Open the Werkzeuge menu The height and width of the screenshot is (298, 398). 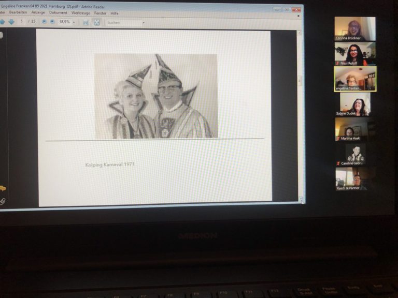pos(81,12)
